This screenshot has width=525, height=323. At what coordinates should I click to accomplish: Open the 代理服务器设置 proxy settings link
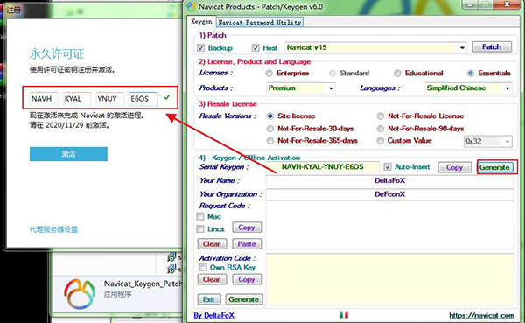click(x=53, y=229)
